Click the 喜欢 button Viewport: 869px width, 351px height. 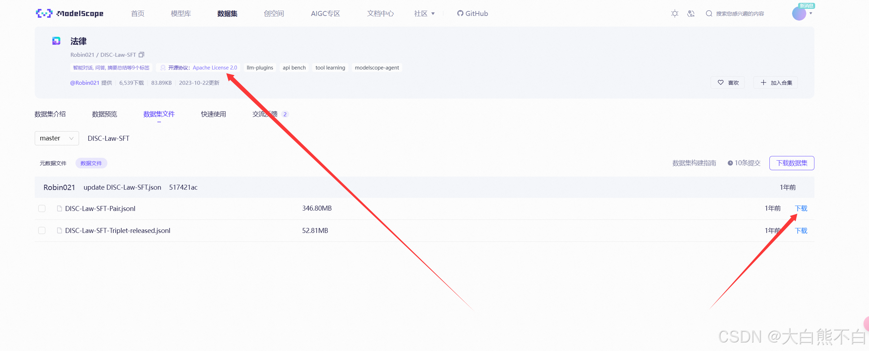(728, 83)
